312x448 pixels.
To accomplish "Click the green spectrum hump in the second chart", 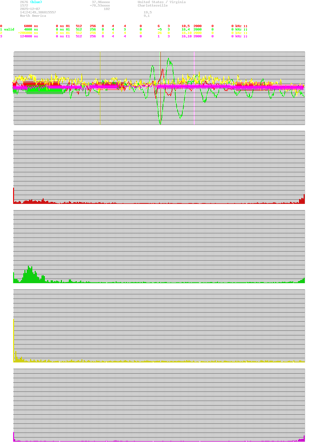I will point(30,274).
